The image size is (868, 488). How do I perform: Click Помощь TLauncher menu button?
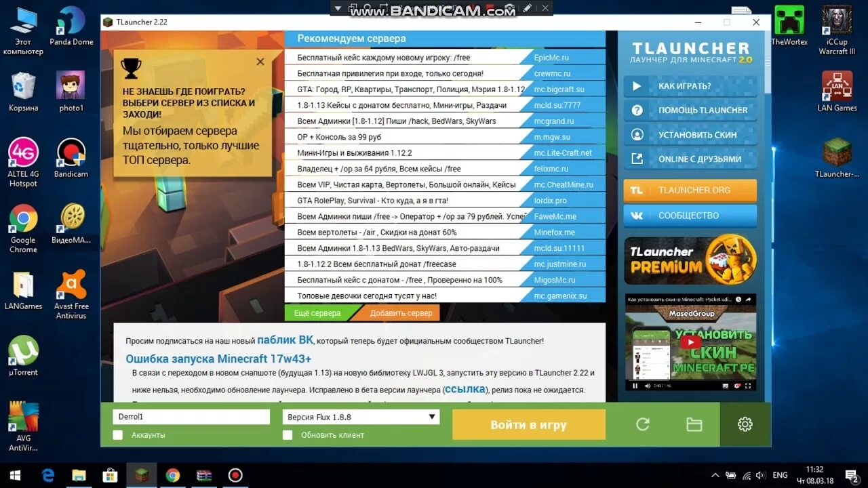point(690,110)
